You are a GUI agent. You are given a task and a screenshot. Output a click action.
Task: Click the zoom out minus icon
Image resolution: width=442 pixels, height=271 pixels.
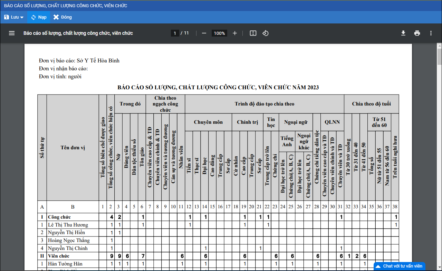pyautogui.click(x=204, y=33)
